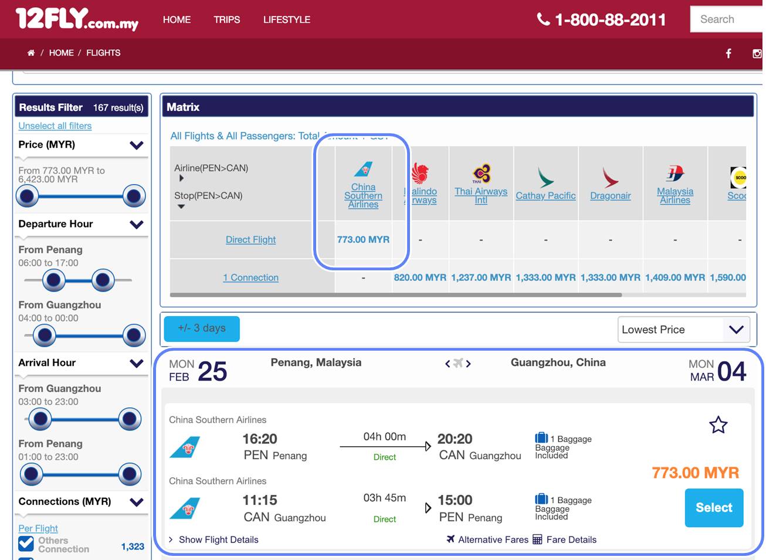
Task: Open the Instagram icon link
Action: point(757,53)
